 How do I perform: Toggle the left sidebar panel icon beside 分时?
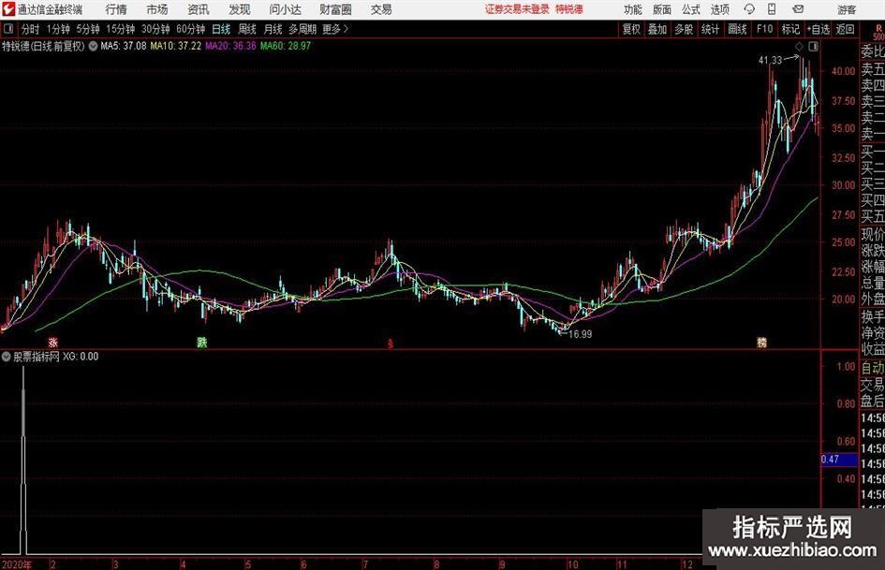tap(8, 29)
